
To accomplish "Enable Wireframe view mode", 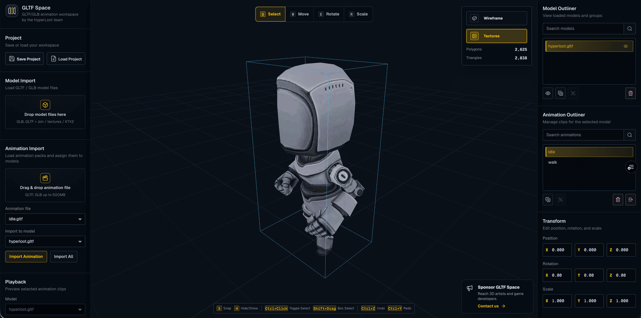I will click(x=497, y=18).
